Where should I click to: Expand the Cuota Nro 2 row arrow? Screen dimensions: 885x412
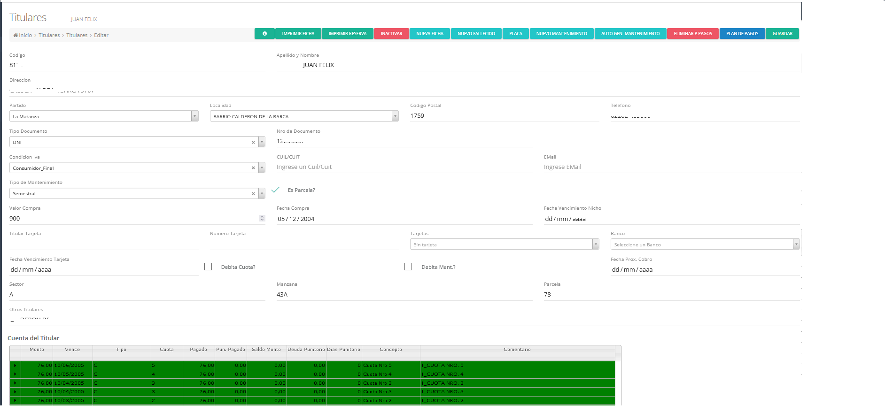coord(15,401)
